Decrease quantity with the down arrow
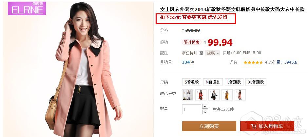Screen dimensions: 308x137 click(205, 112)
